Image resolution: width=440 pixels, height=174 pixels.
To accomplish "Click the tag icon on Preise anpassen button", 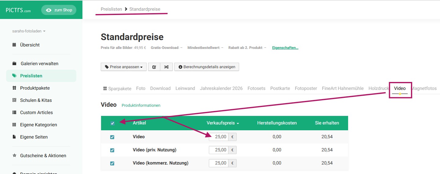I will [x=107, y=67].
